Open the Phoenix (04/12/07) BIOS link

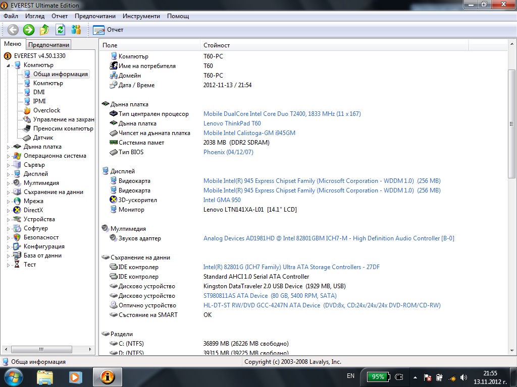pyautogui.click(x=228, y=152)
